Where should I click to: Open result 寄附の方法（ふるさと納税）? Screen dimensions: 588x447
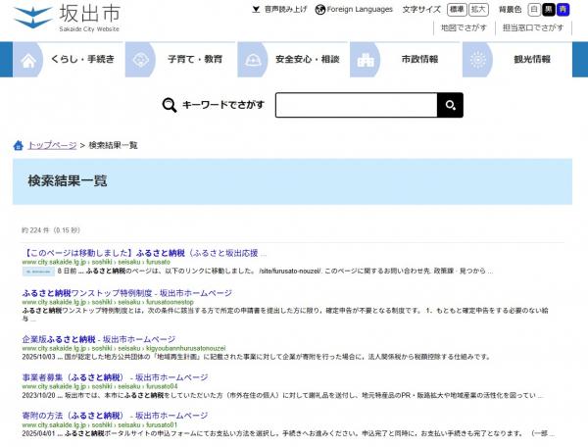(115, 416)
